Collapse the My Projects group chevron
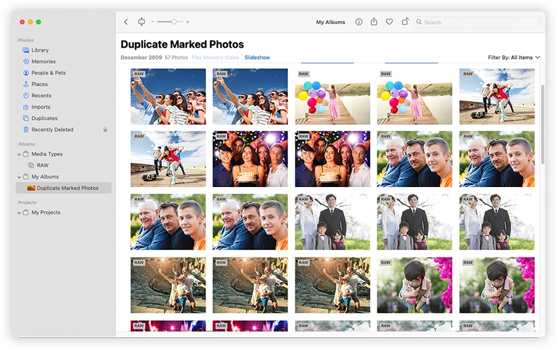The image size is (558, 350). [19, 213]
